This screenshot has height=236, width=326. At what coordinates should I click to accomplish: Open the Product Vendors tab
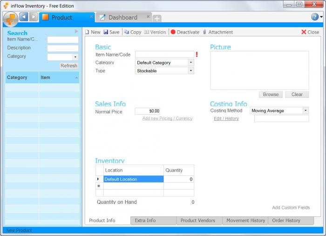(199, 221)
